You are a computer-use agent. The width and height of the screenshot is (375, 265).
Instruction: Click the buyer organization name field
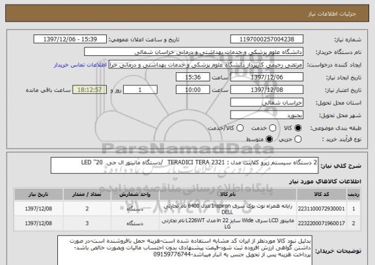tap(194, 52)
